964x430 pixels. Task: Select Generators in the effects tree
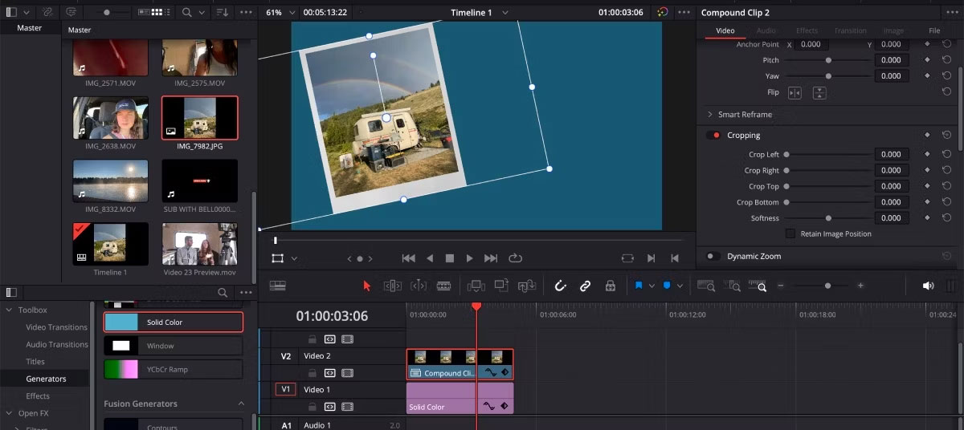(46, 379)
